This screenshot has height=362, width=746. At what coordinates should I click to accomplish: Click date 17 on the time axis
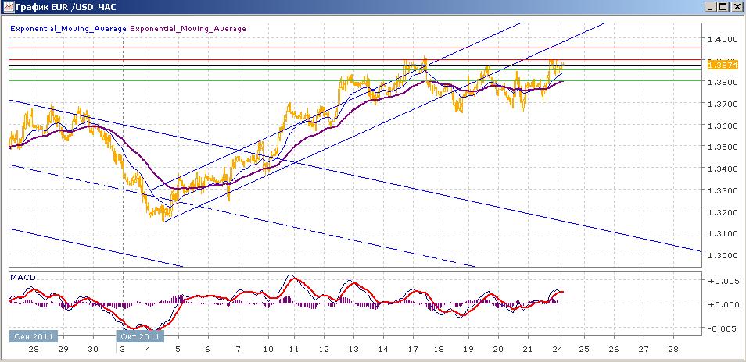click(413, 350)
